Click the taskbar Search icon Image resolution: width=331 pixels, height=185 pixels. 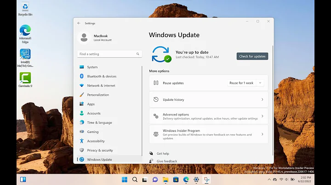click(135, 180)
